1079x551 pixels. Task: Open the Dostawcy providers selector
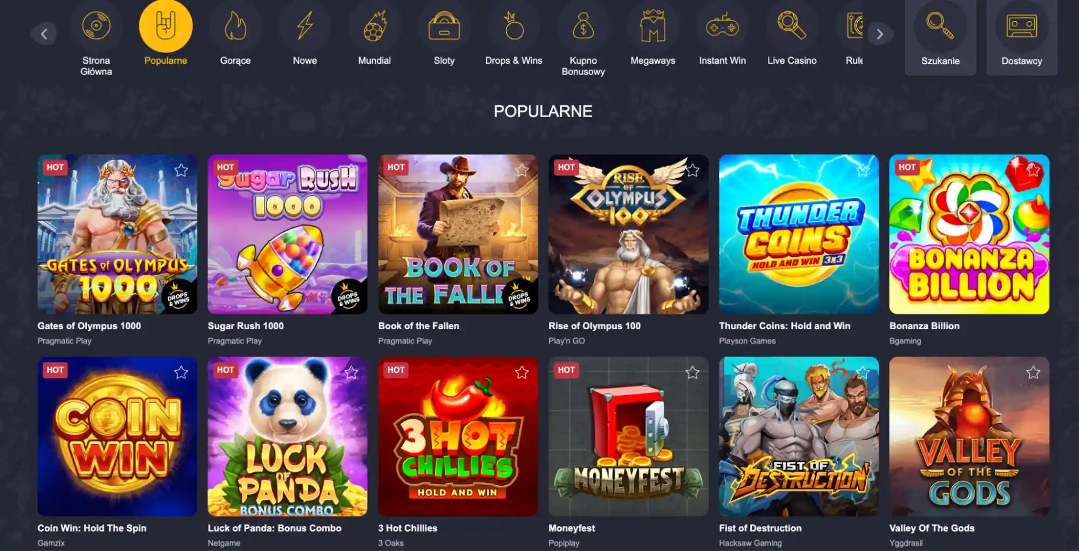point(1022,38)
